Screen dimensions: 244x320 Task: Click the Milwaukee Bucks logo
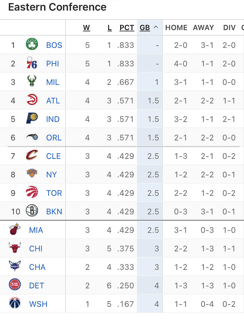pos(32,82)
